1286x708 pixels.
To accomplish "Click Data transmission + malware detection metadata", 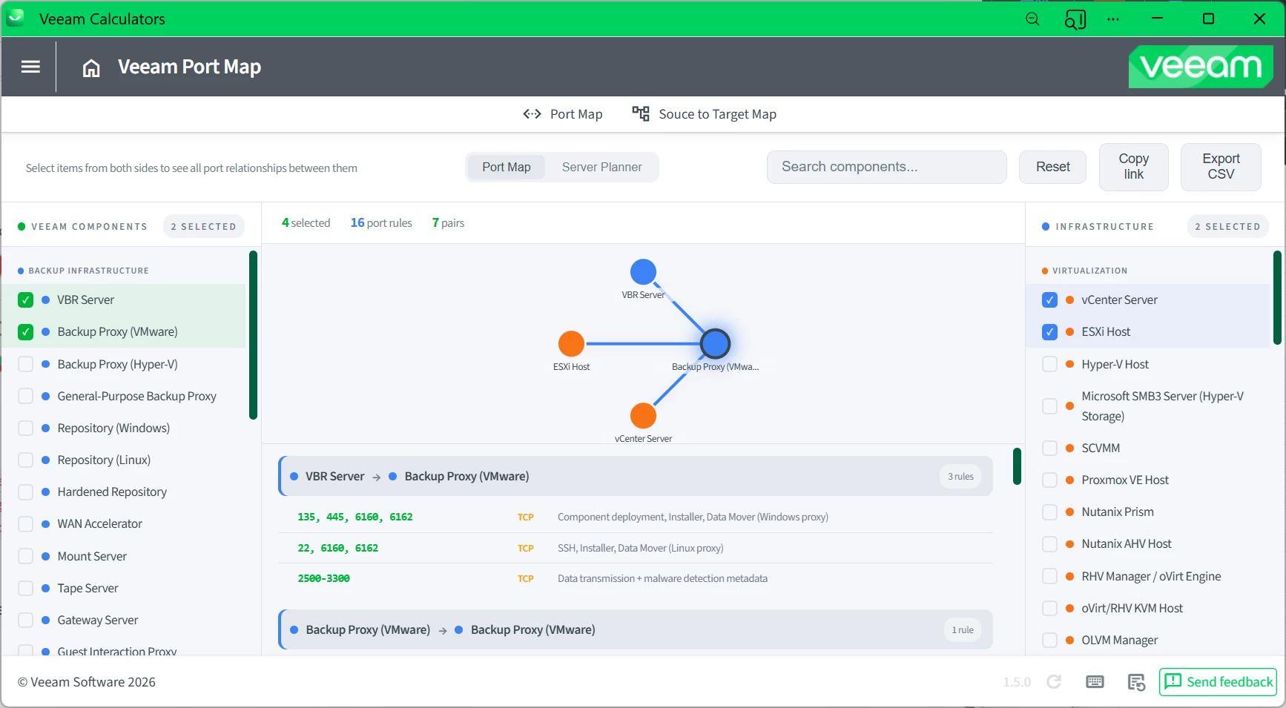I will click(x=662, y=579).
